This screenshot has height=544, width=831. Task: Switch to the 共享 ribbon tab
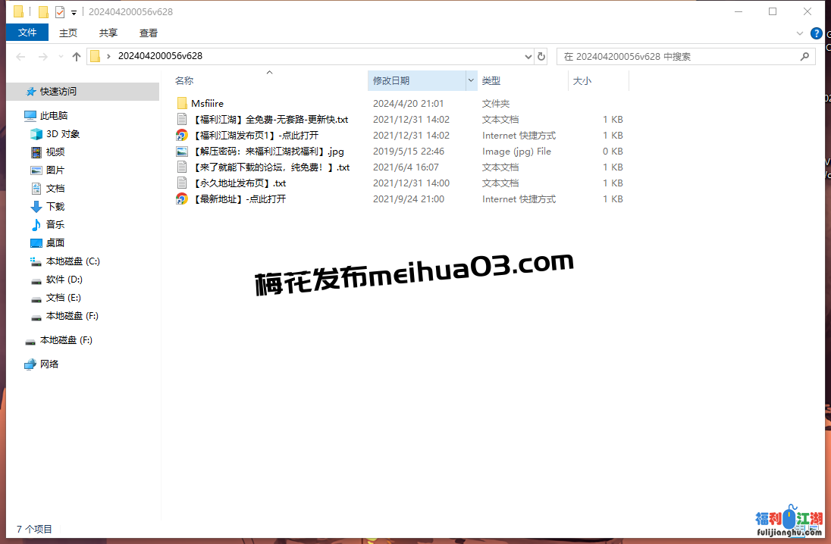coord(108,33)
